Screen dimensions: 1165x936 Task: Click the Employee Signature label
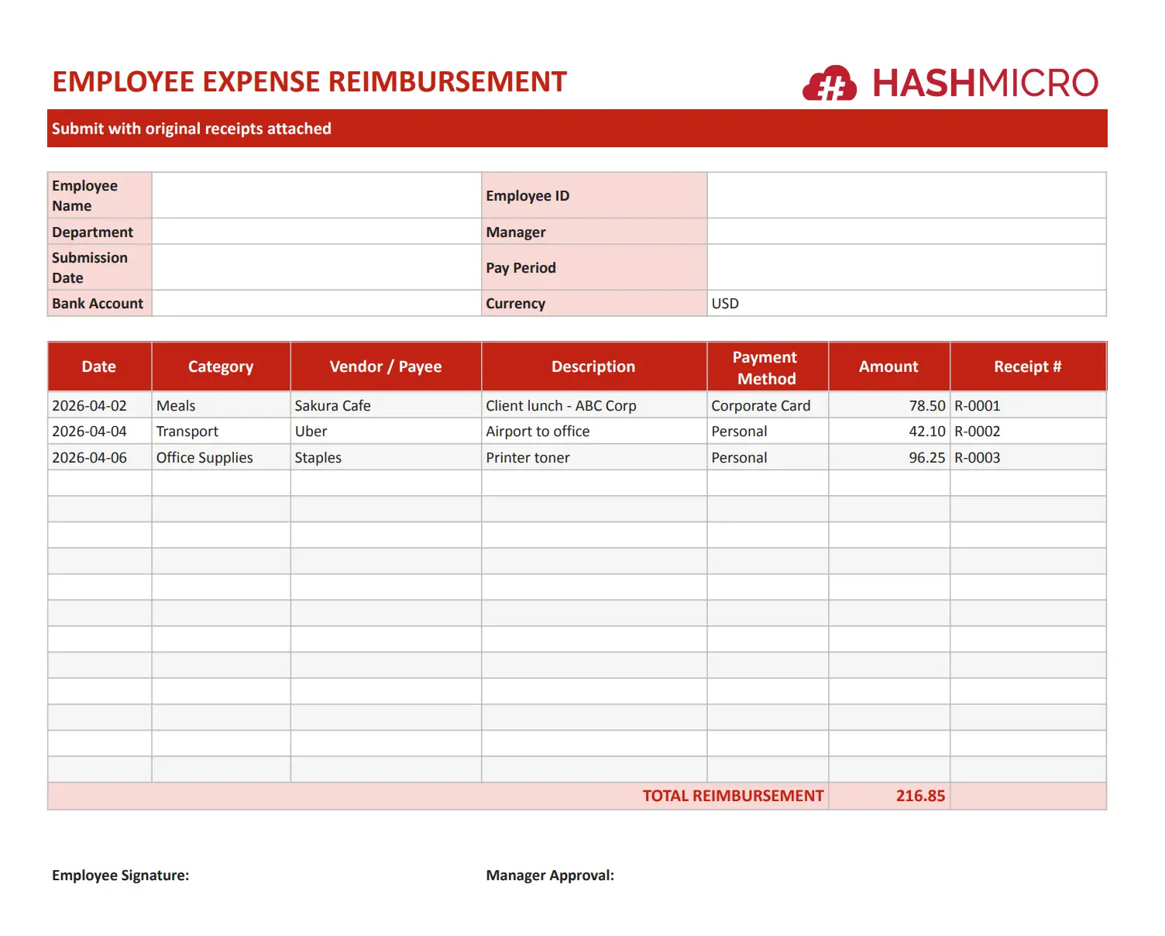(x=120, y=875)
